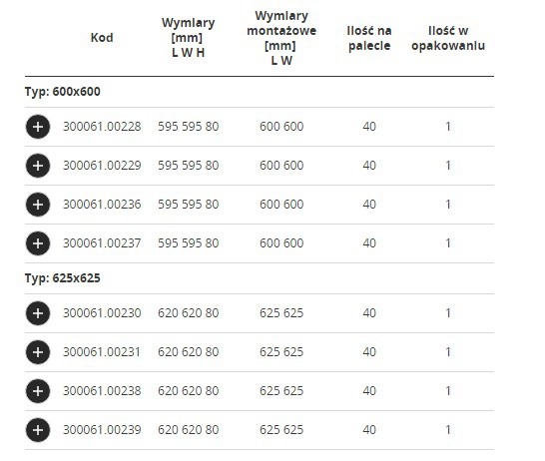Click the Wymiary montażowe column header
Screen dimensions: 545x461
point(281,38)
